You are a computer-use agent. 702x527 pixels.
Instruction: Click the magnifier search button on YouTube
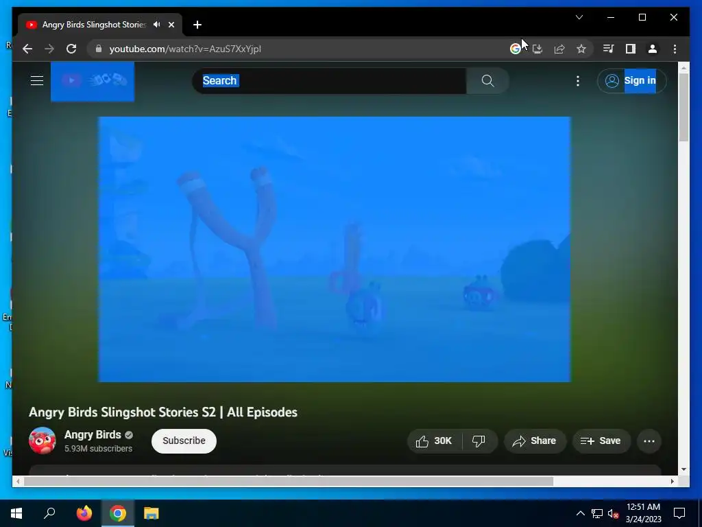pos(487,81)
